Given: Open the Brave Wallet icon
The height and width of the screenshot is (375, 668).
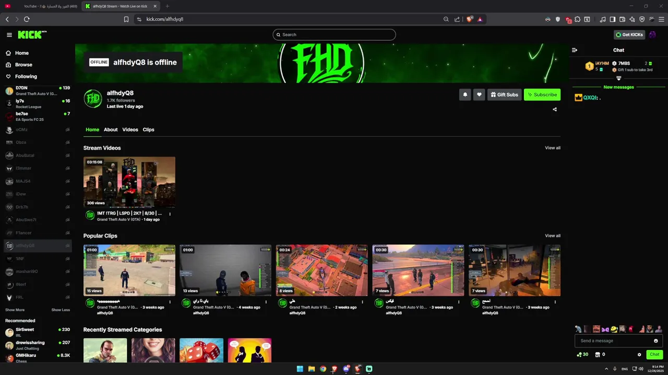Looking at the screenshot, I should click(x=622, y=19).
